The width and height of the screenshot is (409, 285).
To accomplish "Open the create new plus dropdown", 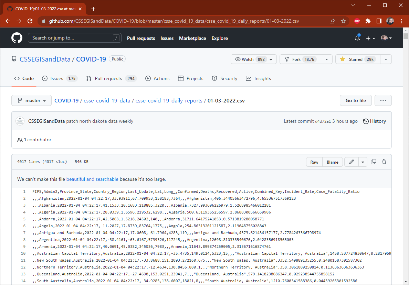I will pyautogui.click(x=370, y=38).
